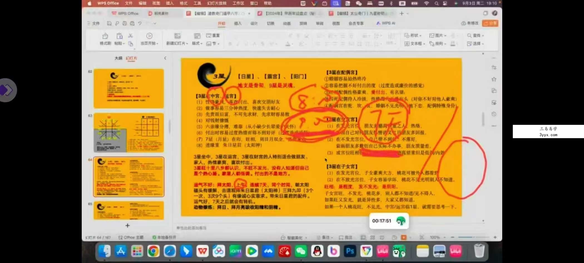This screenshot has height=263, width=584.
Task: Click the Reset (重置) slide button
Action: click(x=213, y=36)
